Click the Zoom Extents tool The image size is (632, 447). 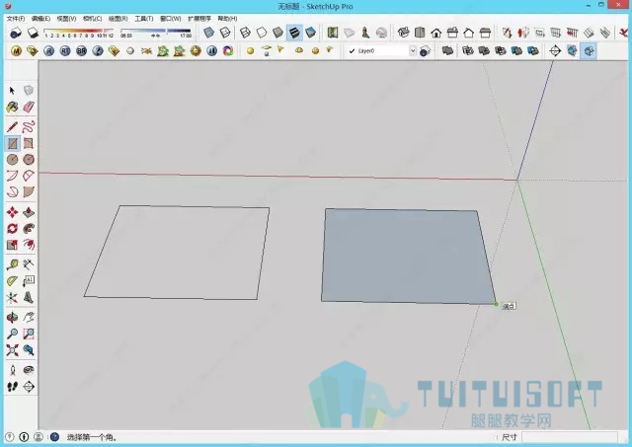(12, 350)
